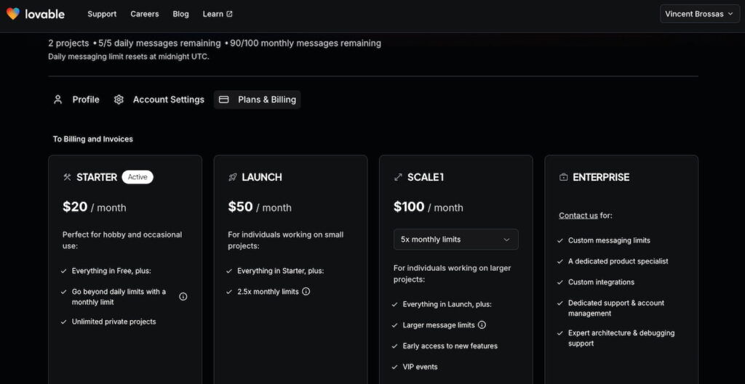Click 90/100 monthly messages remaining text
Image resolution: width=745 pixels, height=384 pixels.
point(306,43)
